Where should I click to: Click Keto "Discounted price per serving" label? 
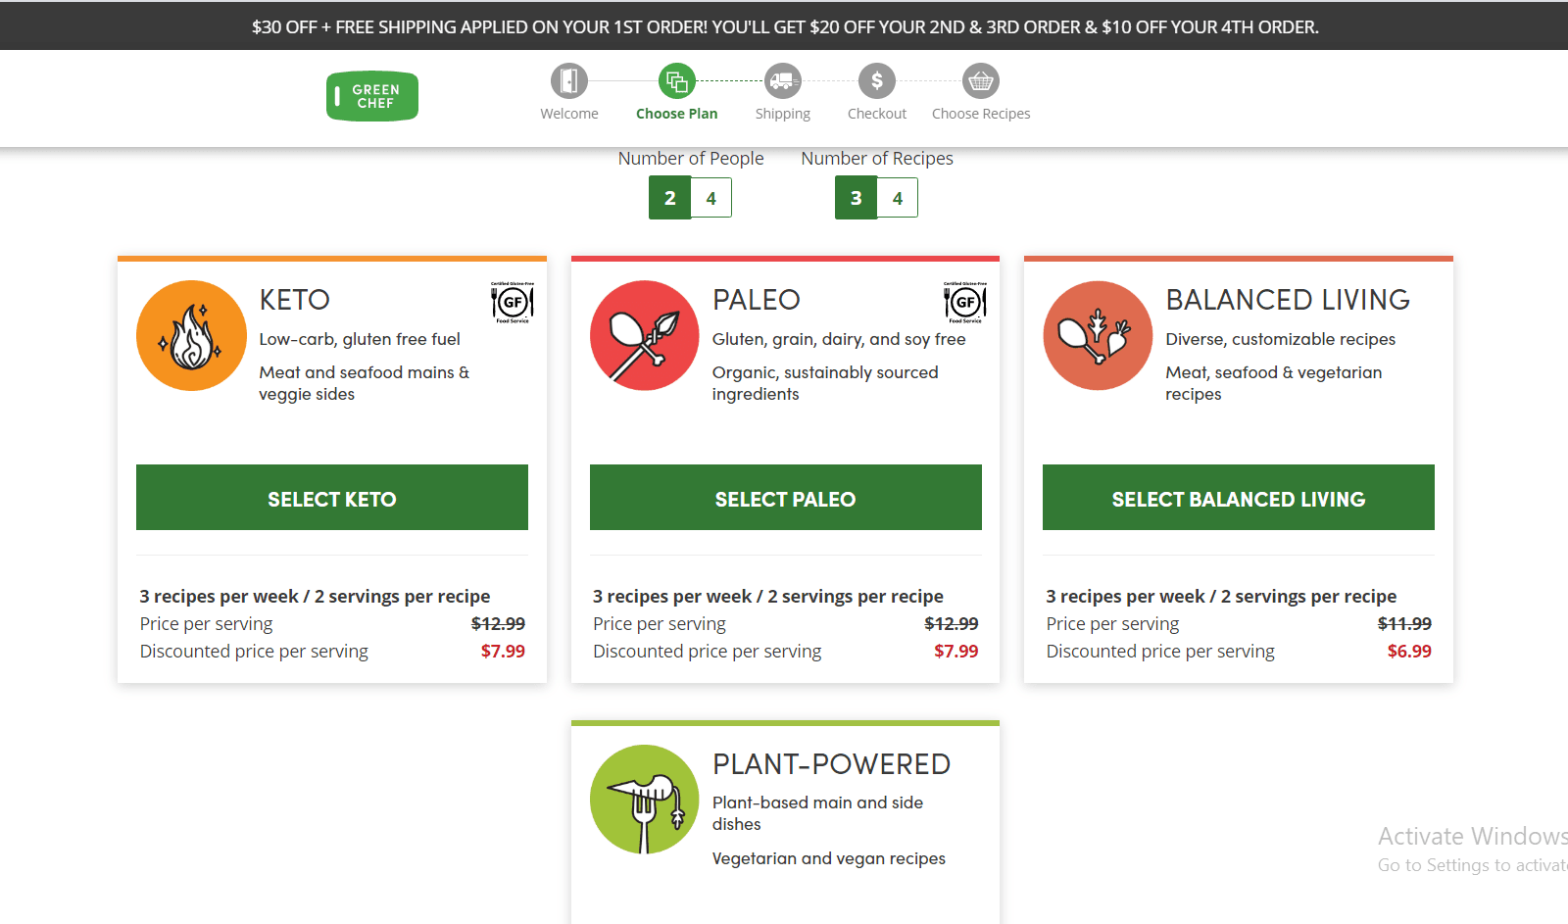[x=254, y=652]
